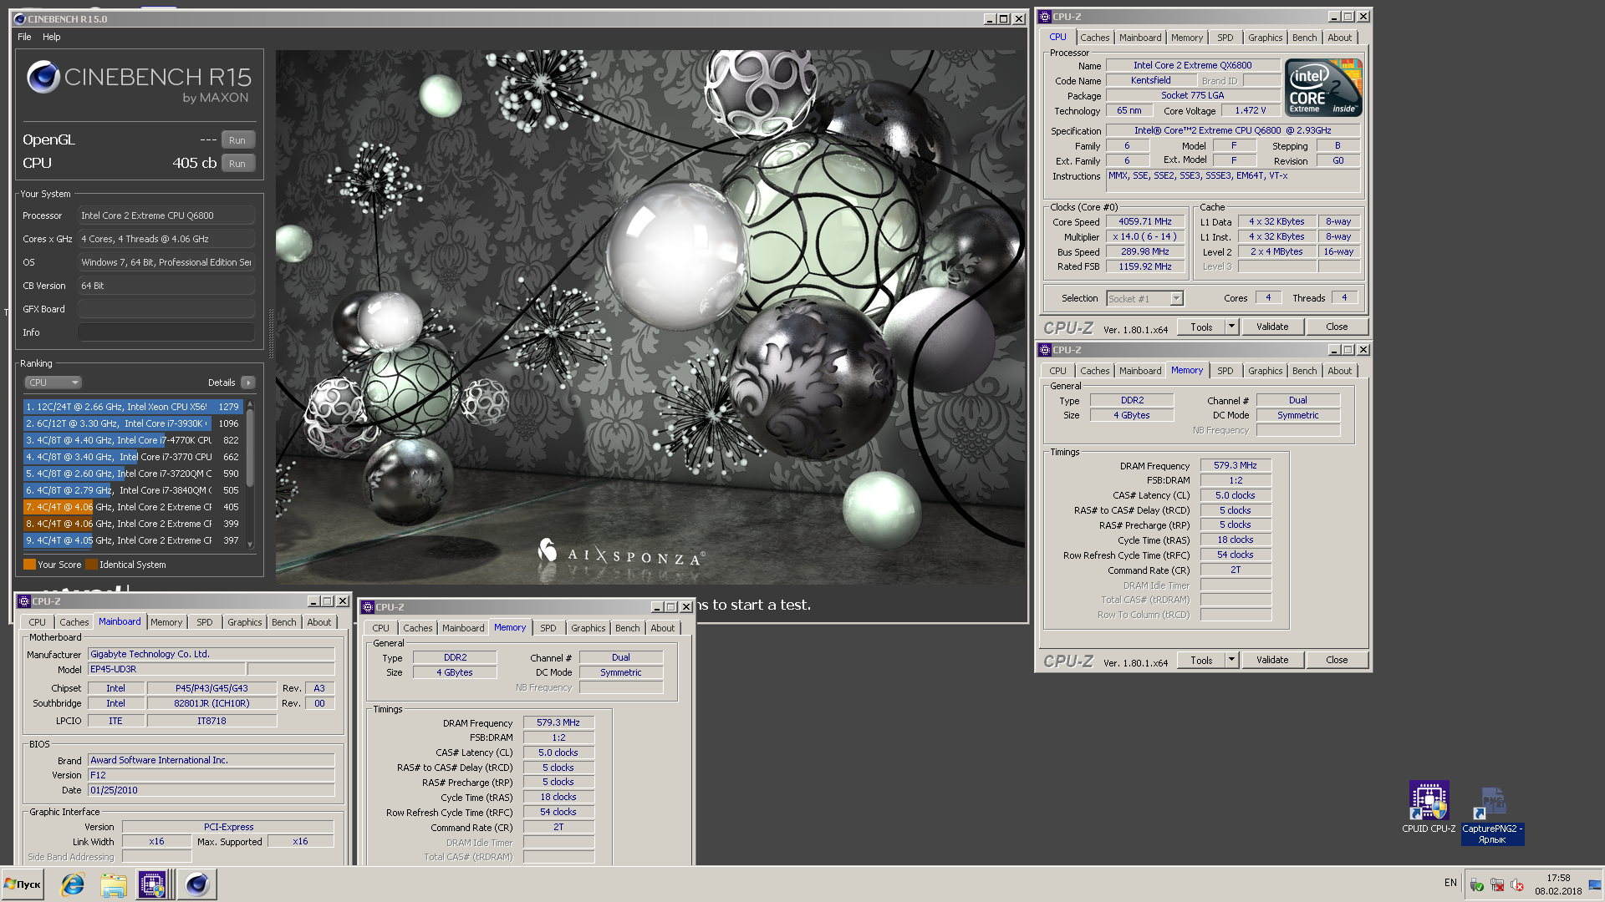This screenshot has width=1605, height=902.
Task: Run the CPU benchmark test
Action: click(237, 164)
